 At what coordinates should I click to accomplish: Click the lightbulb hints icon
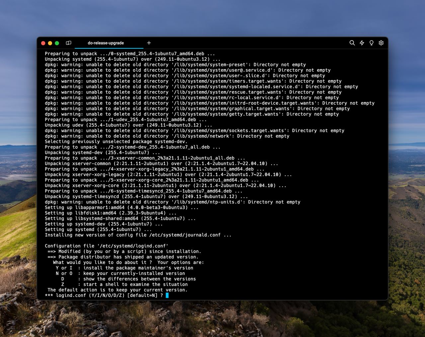click(372, 43)
